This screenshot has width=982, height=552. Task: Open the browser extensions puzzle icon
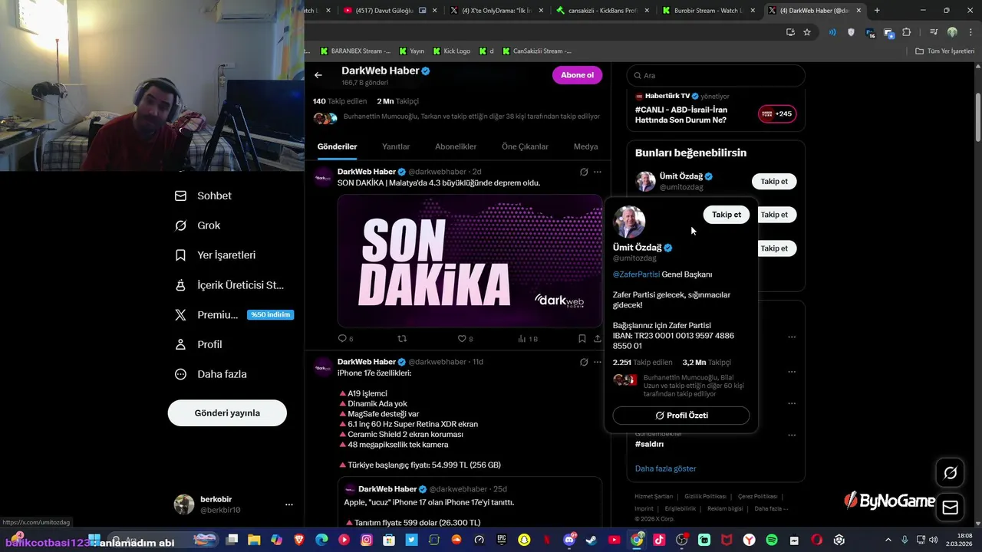point(907,32)
